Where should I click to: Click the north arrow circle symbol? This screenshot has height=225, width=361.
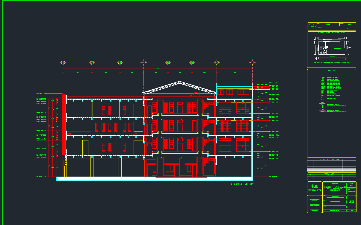[x=312, y=26]
